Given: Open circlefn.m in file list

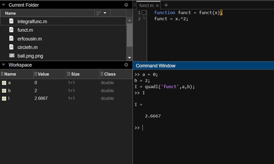Looking at the screenshot, I should coord(28,47).
